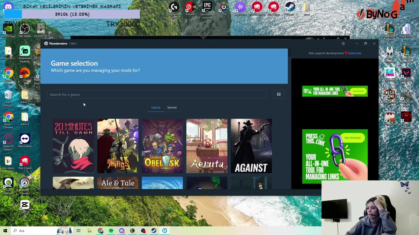Select the Ale & Tale game card
This screenshot has height=235, width=419.
pyautogui.click(x=118, y=183)
